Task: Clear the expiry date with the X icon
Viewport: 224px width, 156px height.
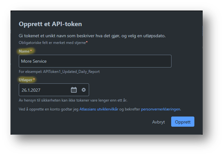Action: (x=83, y=90)
